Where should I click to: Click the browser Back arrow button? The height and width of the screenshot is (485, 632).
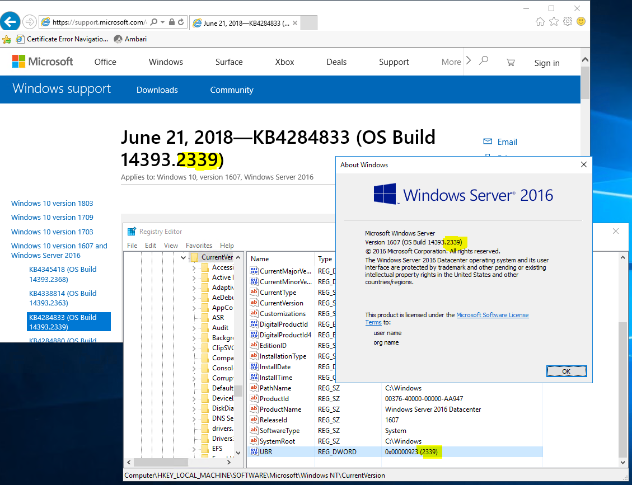click(10, 21)
